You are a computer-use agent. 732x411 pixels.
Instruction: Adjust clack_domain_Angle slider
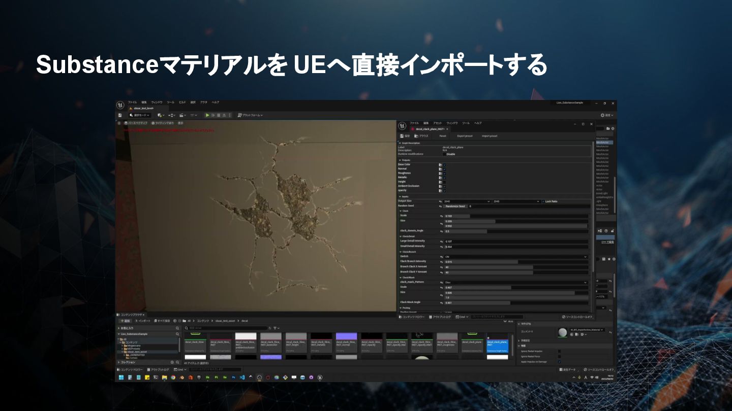pyautogui.click(x=516, y=231)
